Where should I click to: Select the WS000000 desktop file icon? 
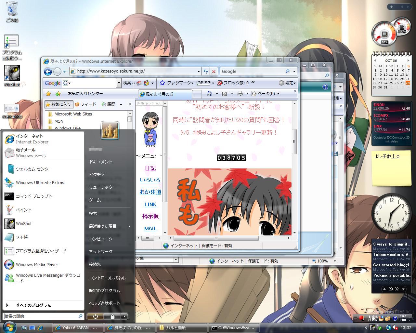pos(12,111)
